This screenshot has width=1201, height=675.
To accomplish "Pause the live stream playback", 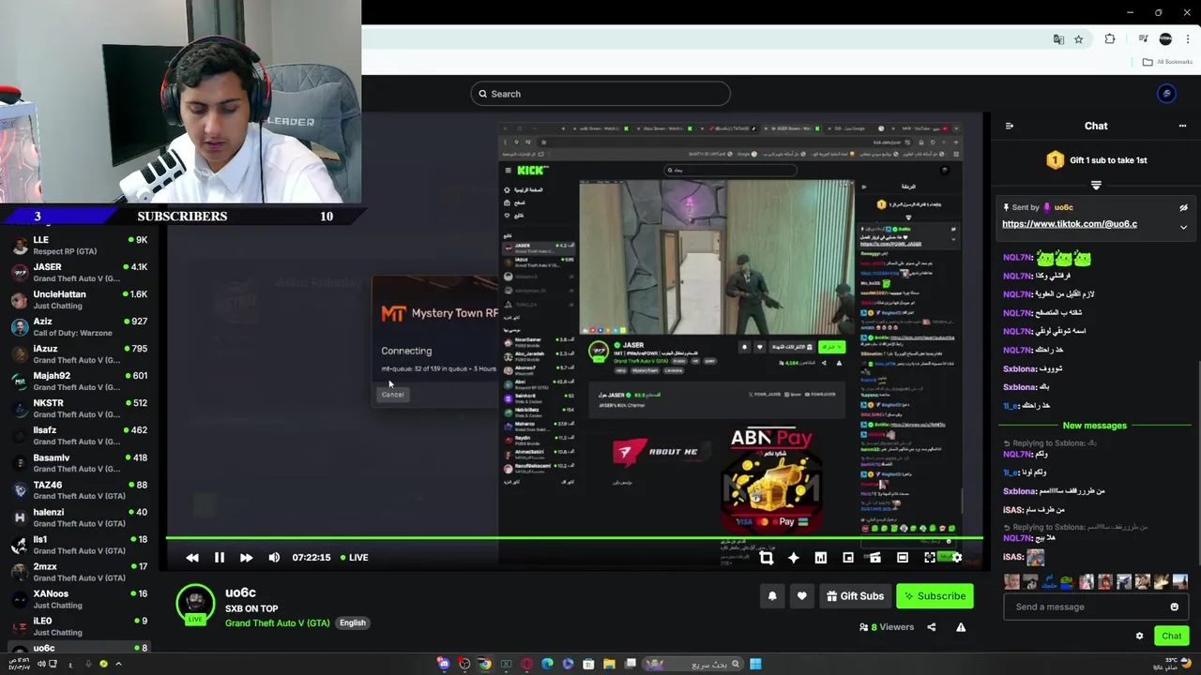I will pos(219,557).
